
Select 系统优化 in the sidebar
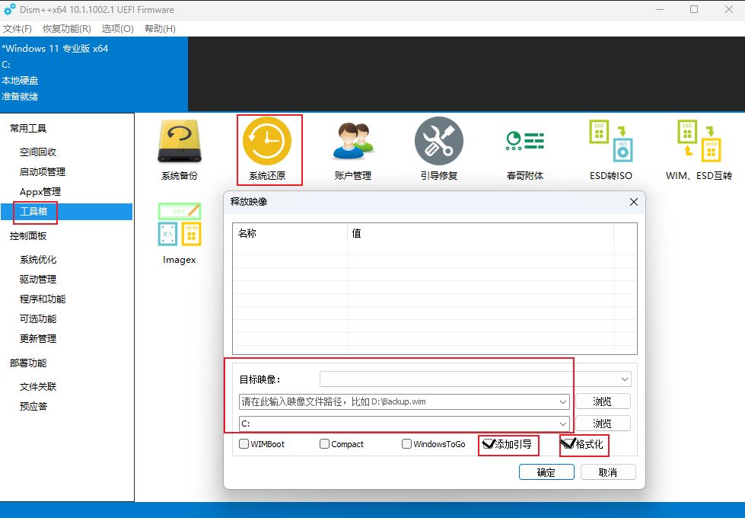pyautogui.click(x=38, y=260)
